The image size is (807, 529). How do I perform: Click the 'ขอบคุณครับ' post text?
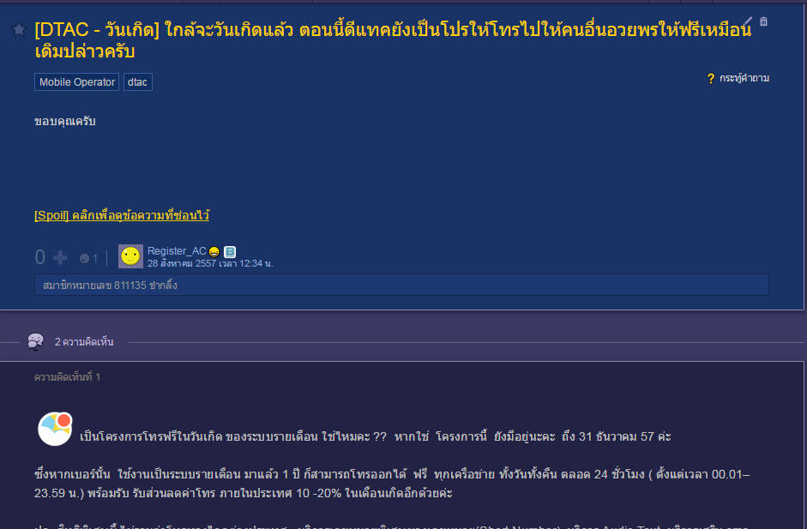[x=65, y=122]
